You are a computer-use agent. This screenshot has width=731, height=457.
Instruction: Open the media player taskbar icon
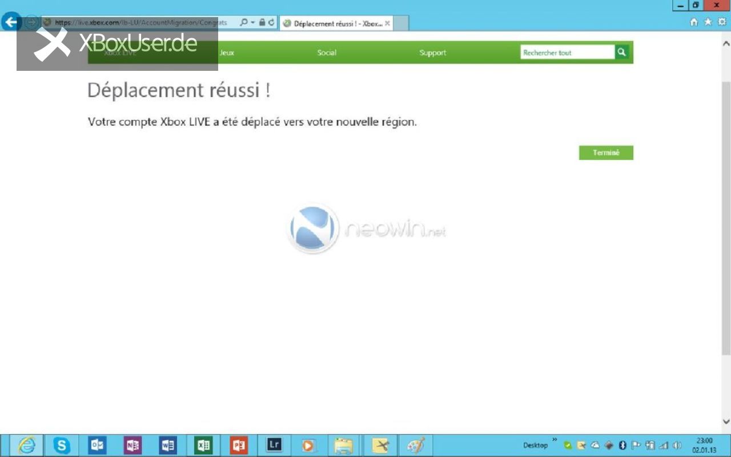(308, 446)
